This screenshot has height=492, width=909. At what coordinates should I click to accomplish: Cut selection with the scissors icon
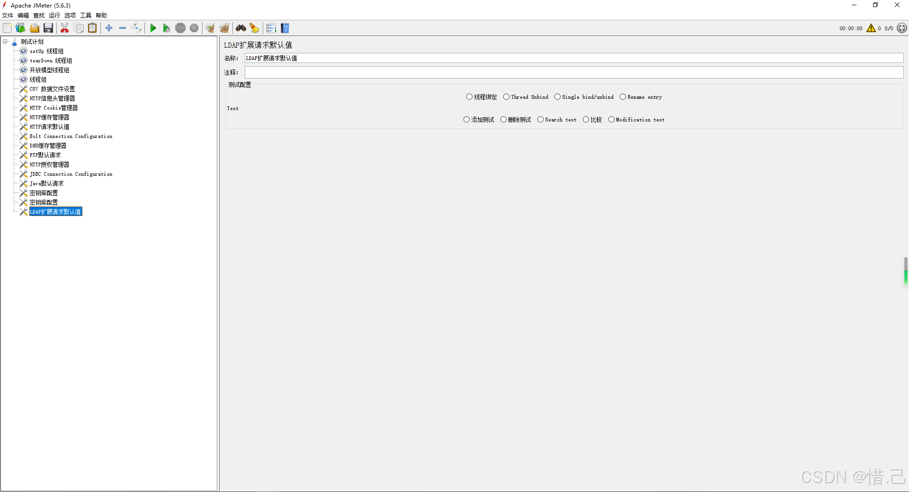pyautogui.click(x=65, y=28)
